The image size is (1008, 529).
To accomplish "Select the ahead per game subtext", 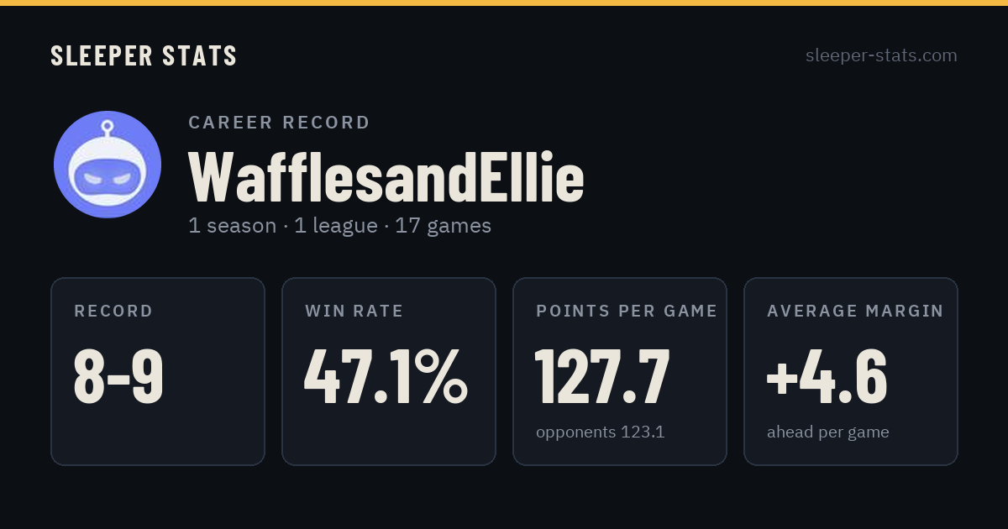I will coord(827,432).
